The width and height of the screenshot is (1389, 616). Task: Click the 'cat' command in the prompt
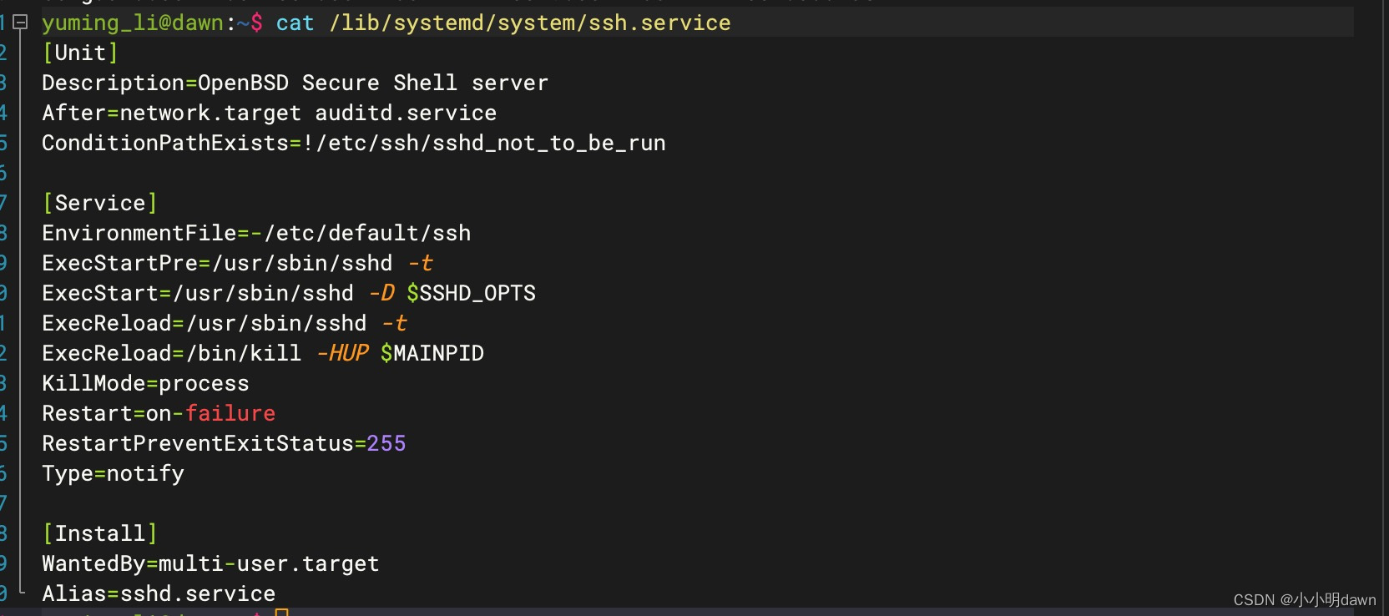295,23
